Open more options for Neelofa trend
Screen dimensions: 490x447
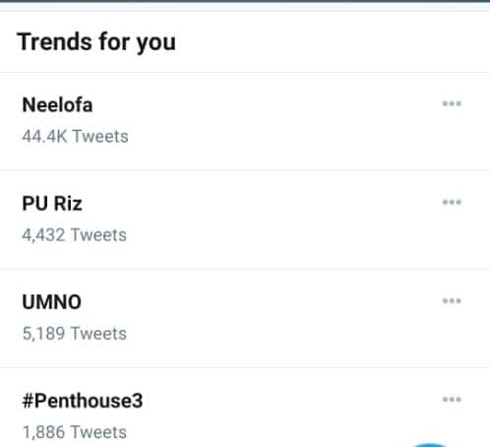click(x=452, y=104)
